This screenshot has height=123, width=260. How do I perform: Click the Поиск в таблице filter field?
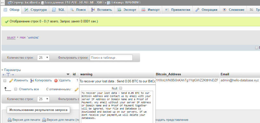(111, 58)
